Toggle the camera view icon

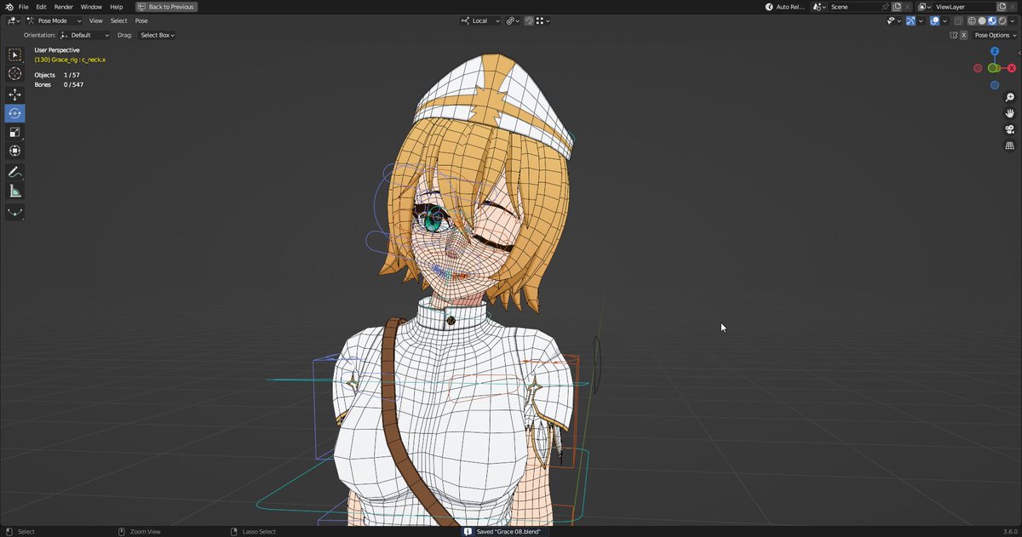pyautogui.click(x=1010, y=129)
